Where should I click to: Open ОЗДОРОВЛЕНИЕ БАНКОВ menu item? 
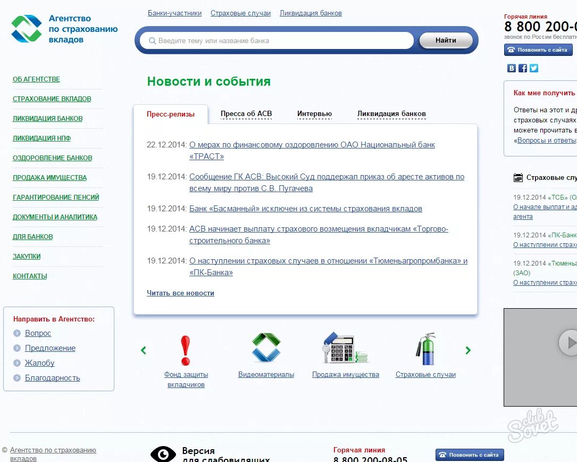pos(53,158)
